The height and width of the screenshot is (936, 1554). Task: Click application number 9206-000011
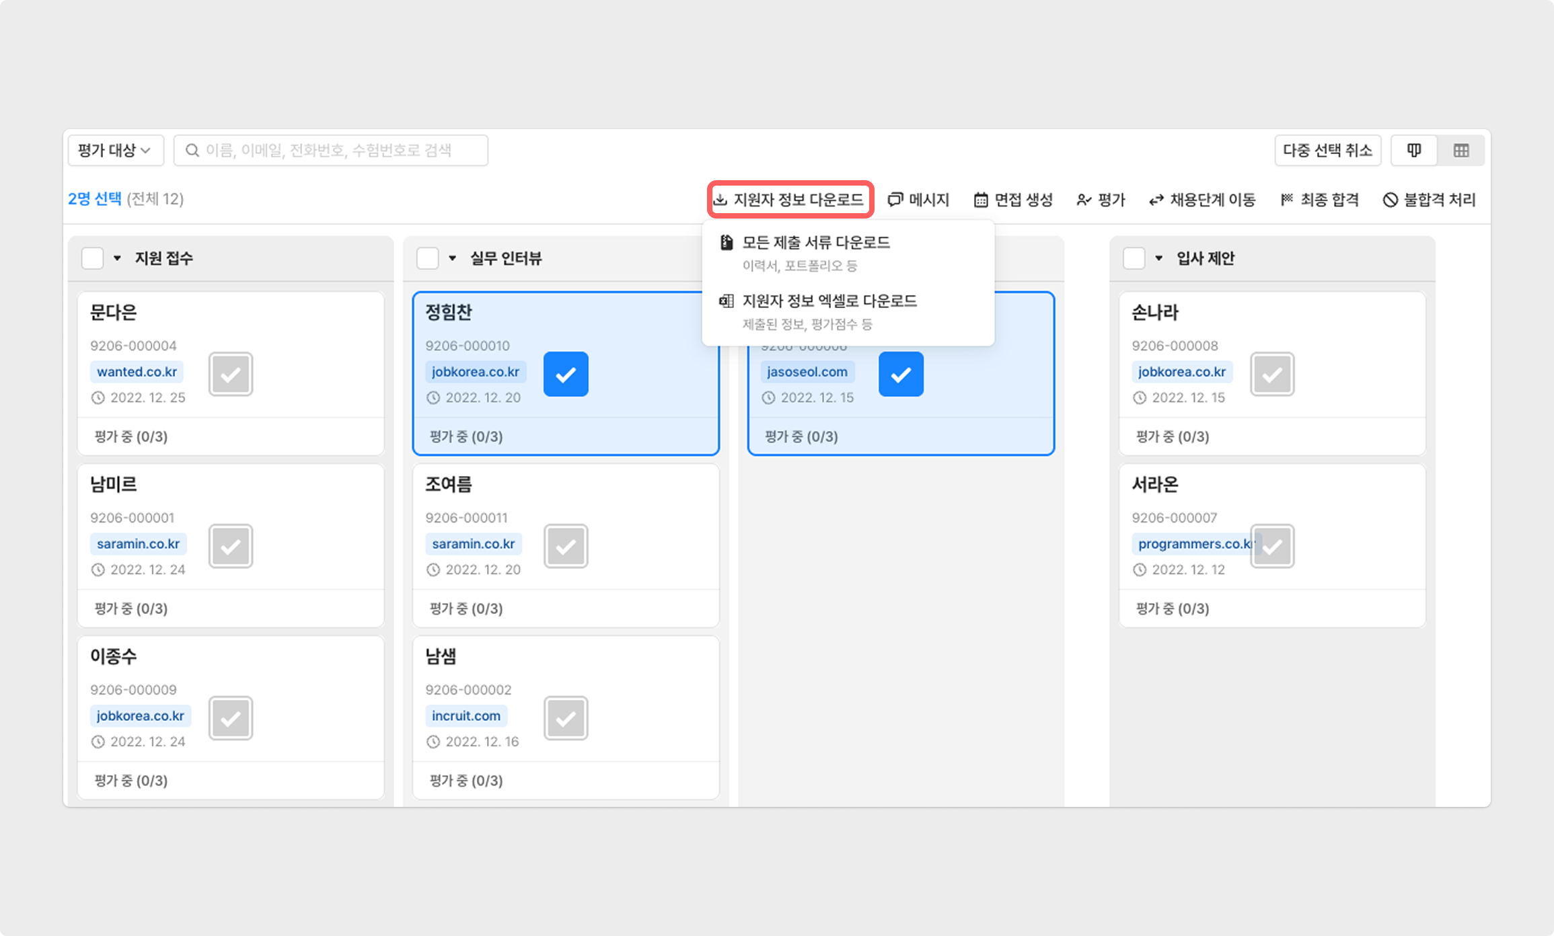pyautogui.click(x=466, y=518)
